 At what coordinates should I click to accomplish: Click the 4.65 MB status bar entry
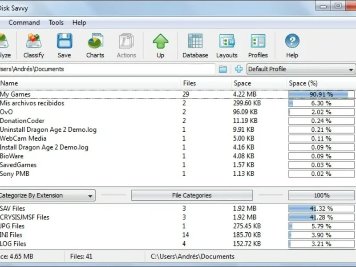[x=17, y=257]
